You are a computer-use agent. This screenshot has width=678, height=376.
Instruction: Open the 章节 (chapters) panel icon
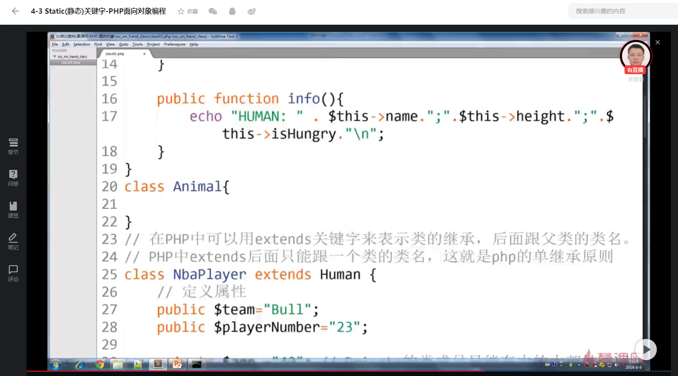pyautogui.click(x=13, y=146)
